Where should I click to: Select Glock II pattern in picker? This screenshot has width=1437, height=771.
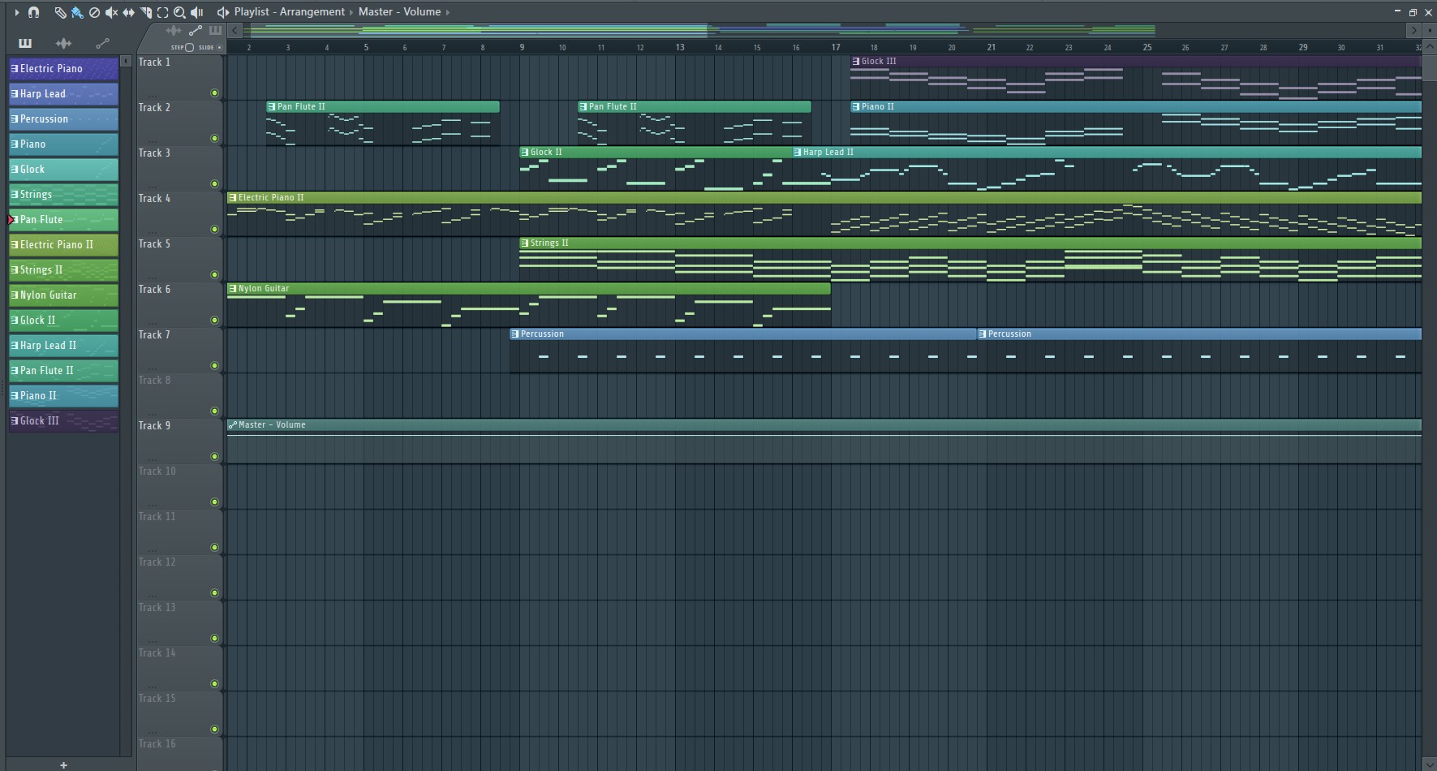63,321
